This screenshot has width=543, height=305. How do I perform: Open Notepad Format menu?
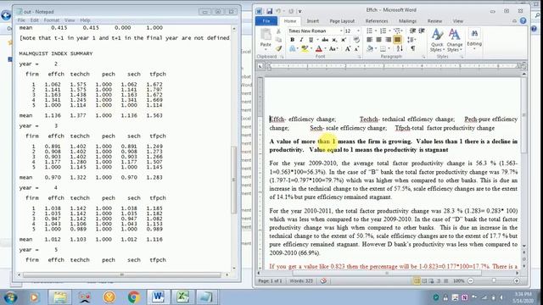(52, 20)
